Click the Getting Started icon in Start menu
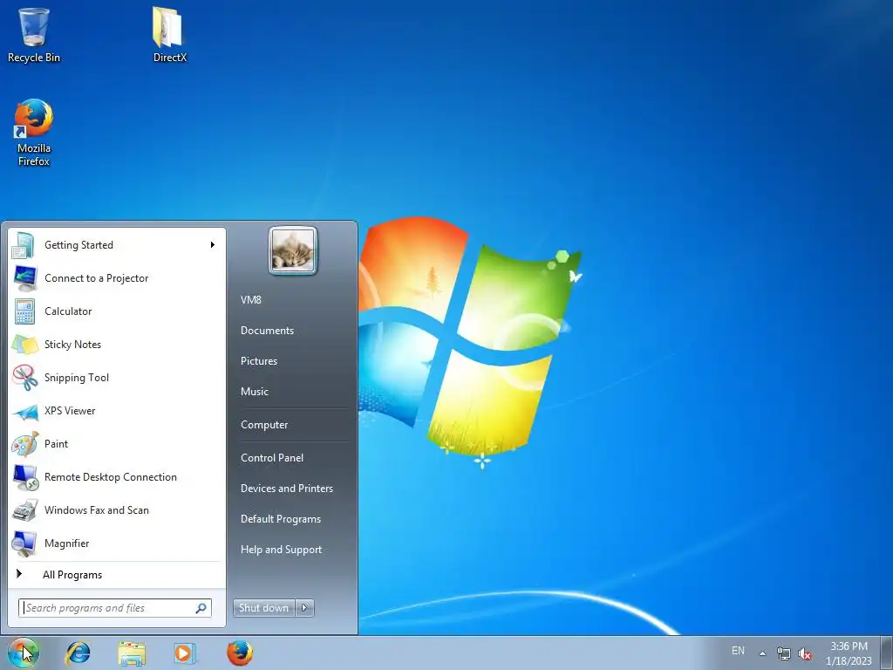Screen dimensions: 893x670 click(x=25, y=245)
